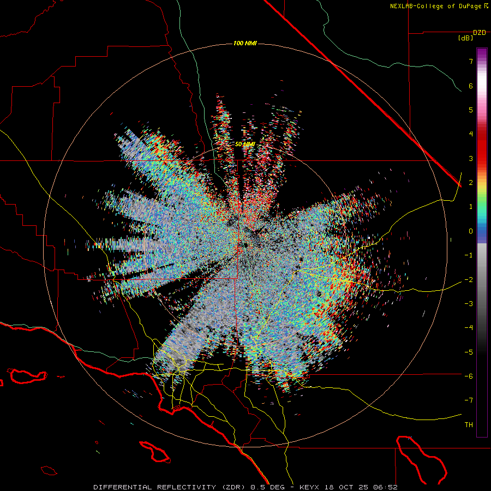
Task: Click the 0.5 DEG elevation text
Action: coord(267,487)
